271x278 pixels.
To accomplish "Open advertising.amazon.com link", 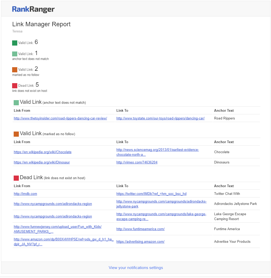I will pyautogui.click(x=141, y=241).
